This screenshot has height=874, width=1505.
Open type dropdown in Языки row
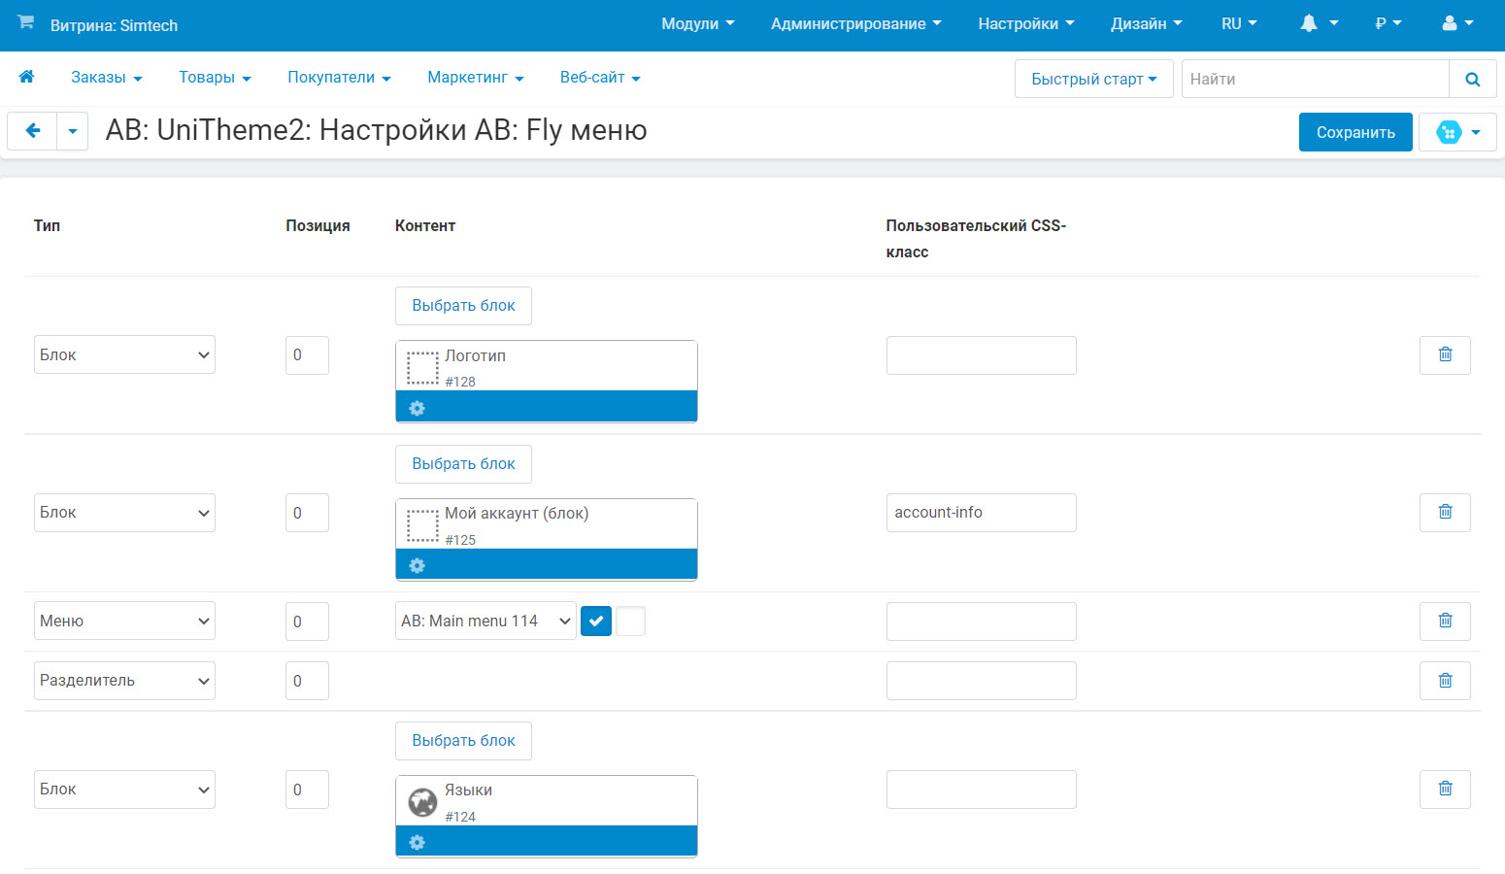(124, 790)
